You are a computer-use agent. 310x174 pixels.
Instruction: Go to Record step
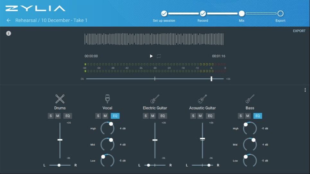pos(203,14)
